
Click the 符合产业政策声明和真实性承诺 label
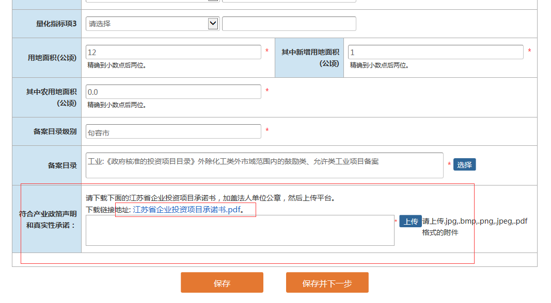48,220
